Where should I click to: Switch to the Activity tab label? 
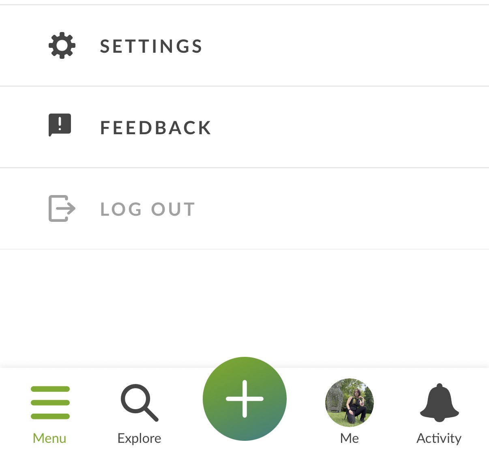point(439,438)
